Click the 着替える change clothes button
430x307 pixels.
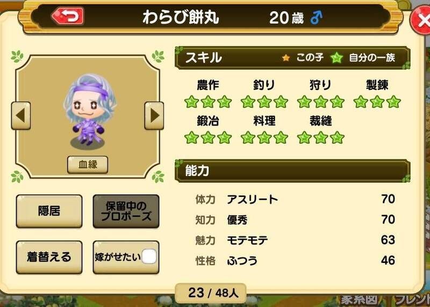(x=49, y=257)
